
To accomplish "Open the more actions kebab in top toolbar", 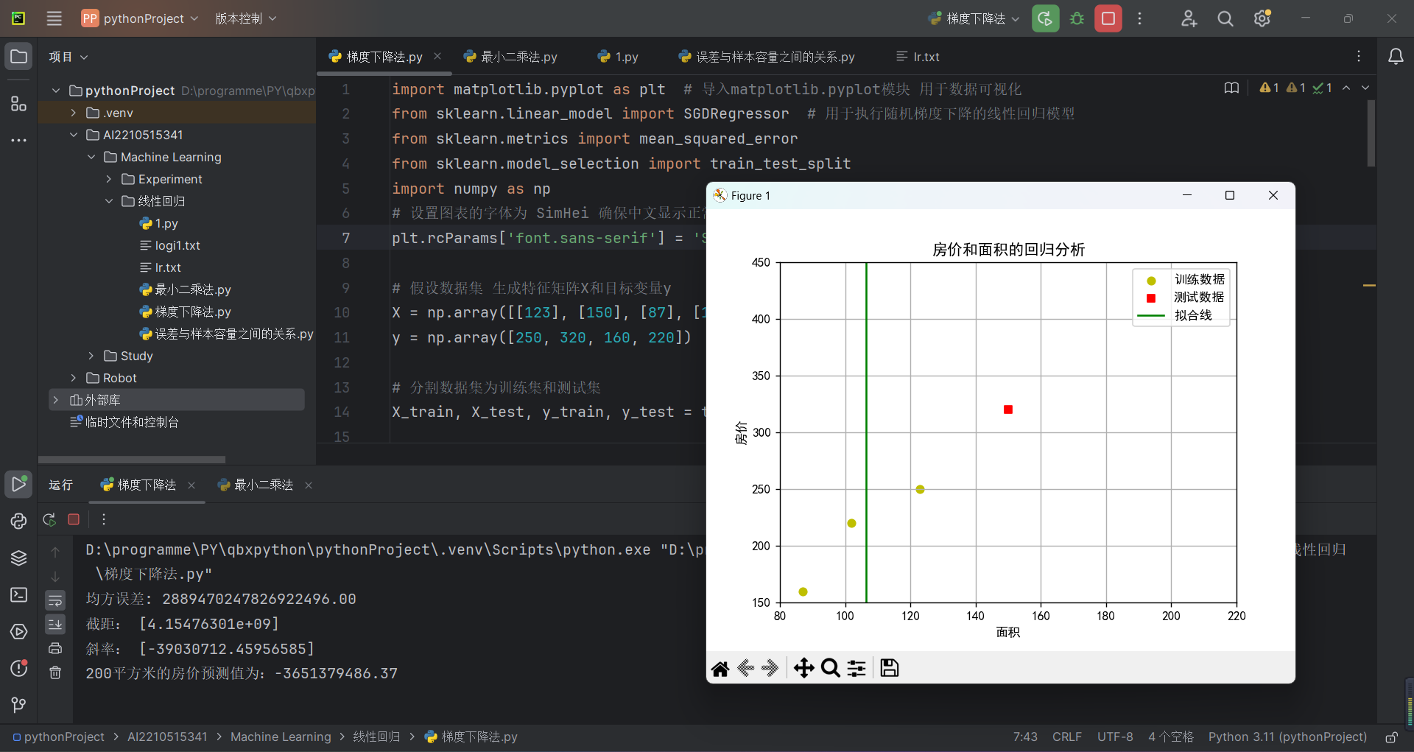I will (1139, 18).
